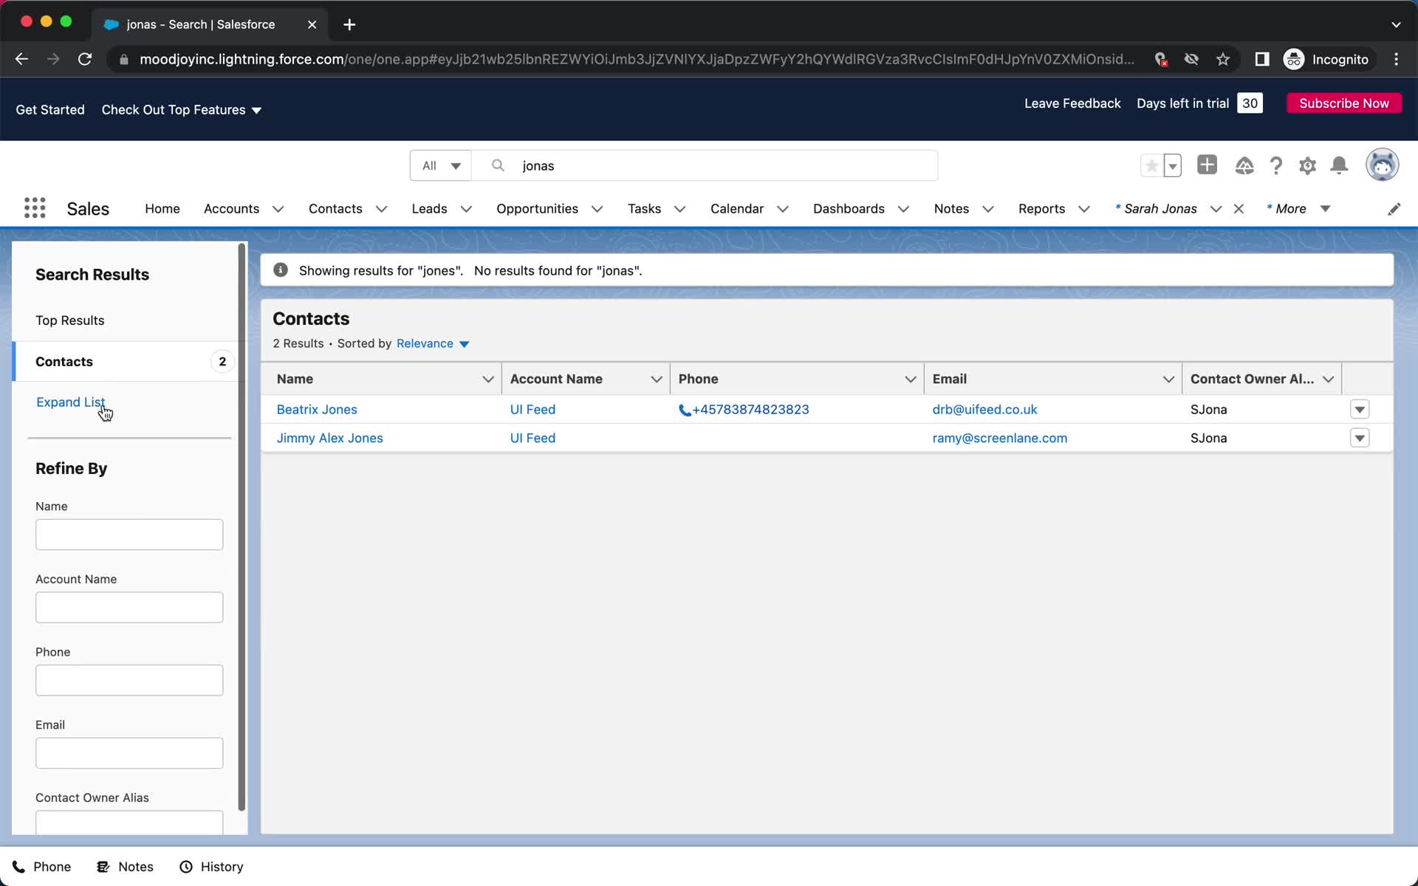1418x886 pixels.
Task: Email ramy@screenlane.com
Action: [x=999, y=438]
